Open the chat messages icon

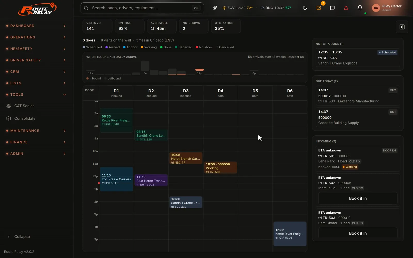(x=332, y=8)
